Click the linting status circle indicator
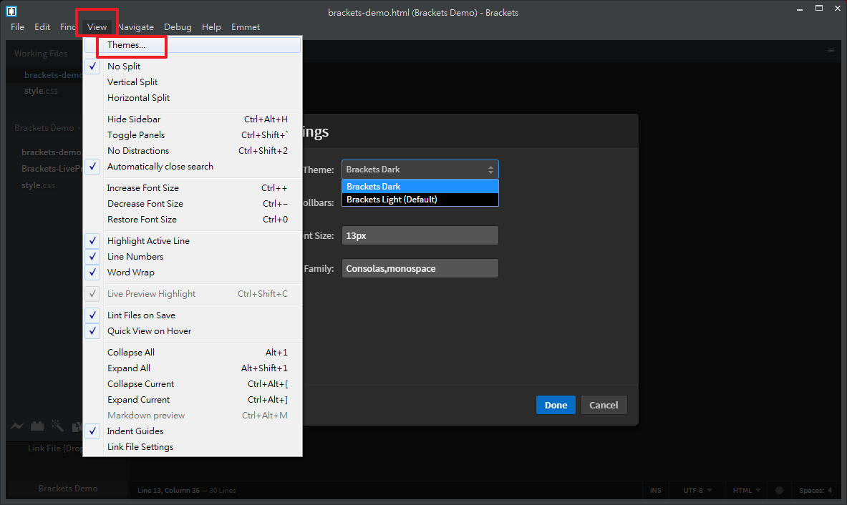Viewport: 847px width, 505px height. click(x=779, y=491)
